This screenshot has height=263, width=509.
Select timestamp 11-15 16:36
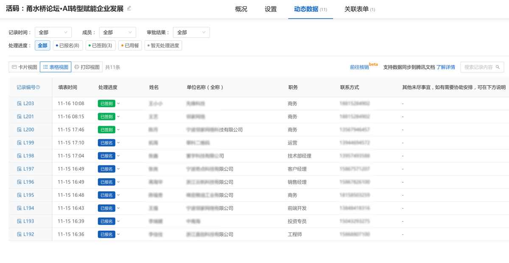pyautogui.click(x=71, y=235)
